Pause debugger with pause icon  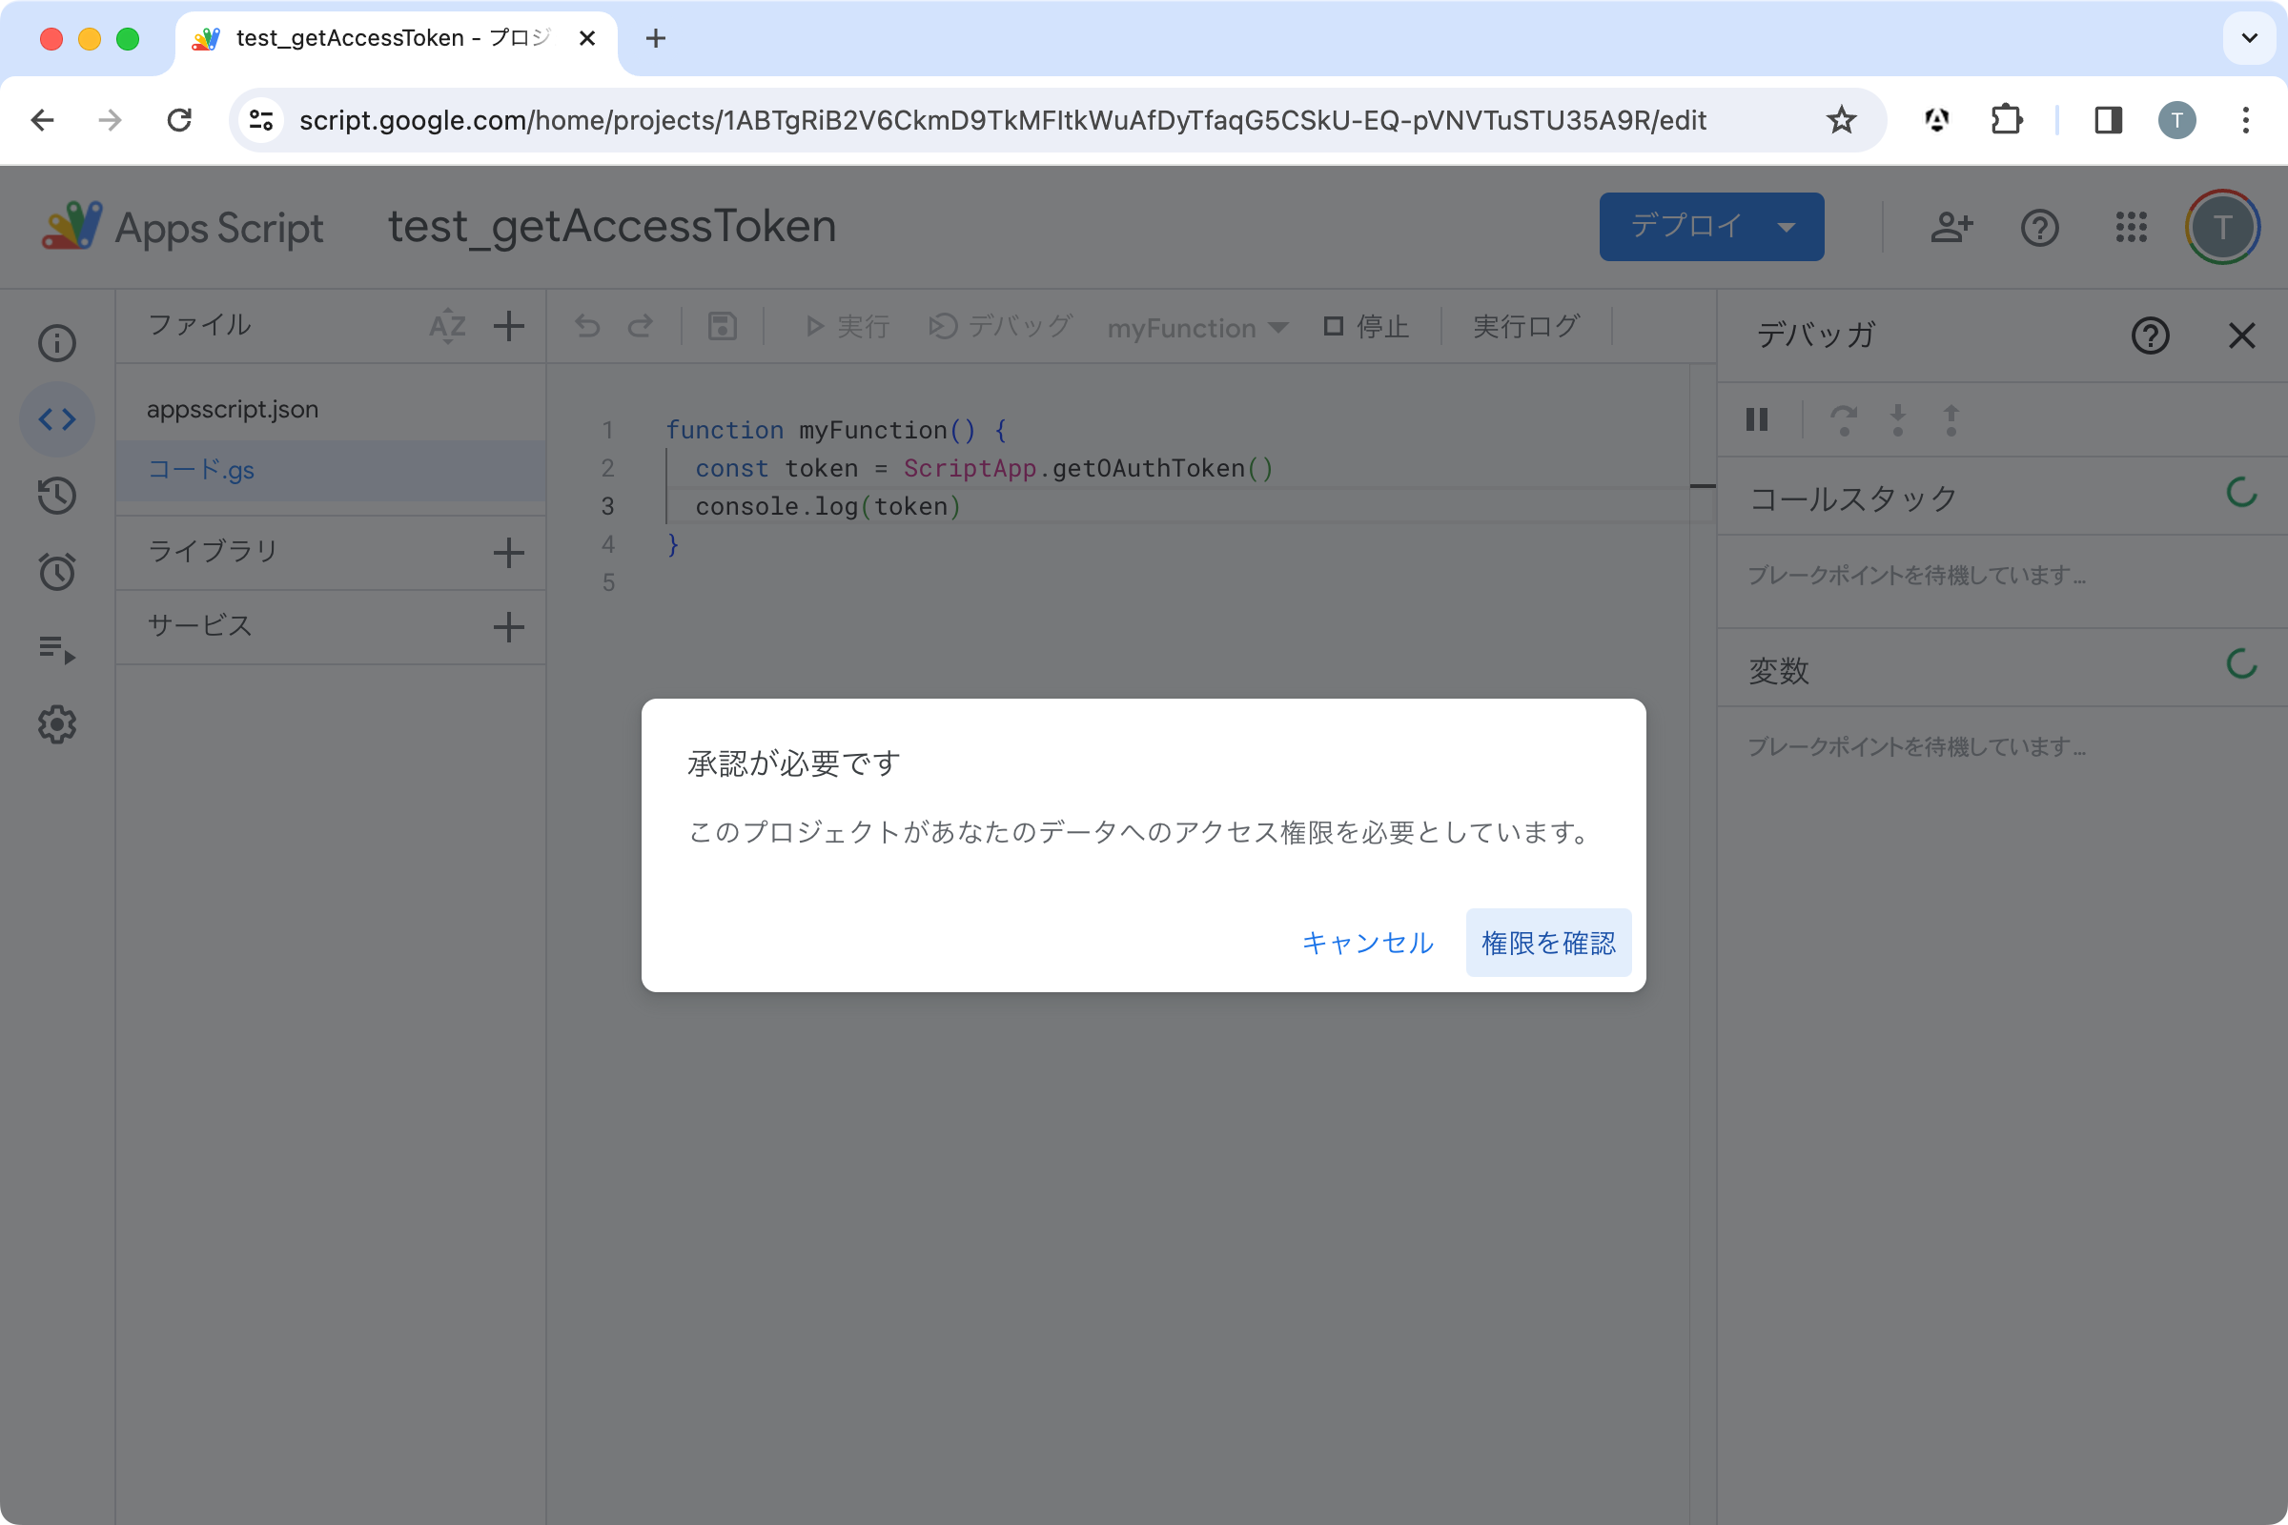tap(1757, 419)
